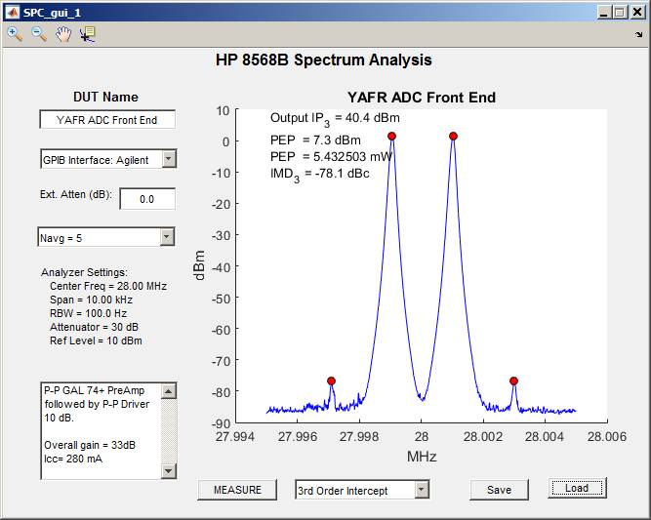Maximize the SPC_gui_1 window
This screenshot has width=651, height=520.
620,13
